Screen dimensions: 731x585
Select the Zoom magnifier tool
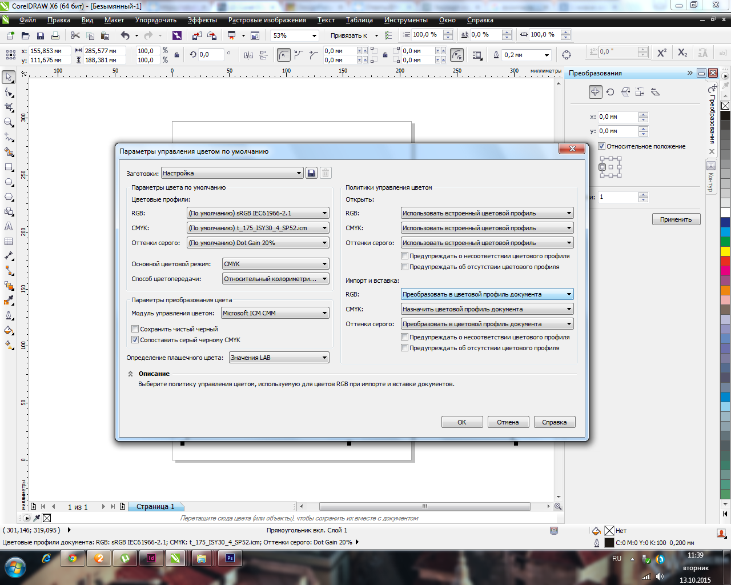[x=9, y=122]
